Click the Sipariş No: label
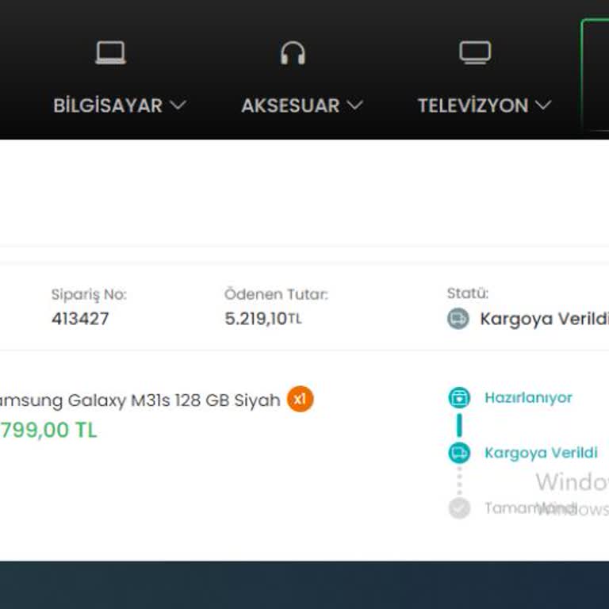The image size is (609, 609). click(x=89, y=294)
